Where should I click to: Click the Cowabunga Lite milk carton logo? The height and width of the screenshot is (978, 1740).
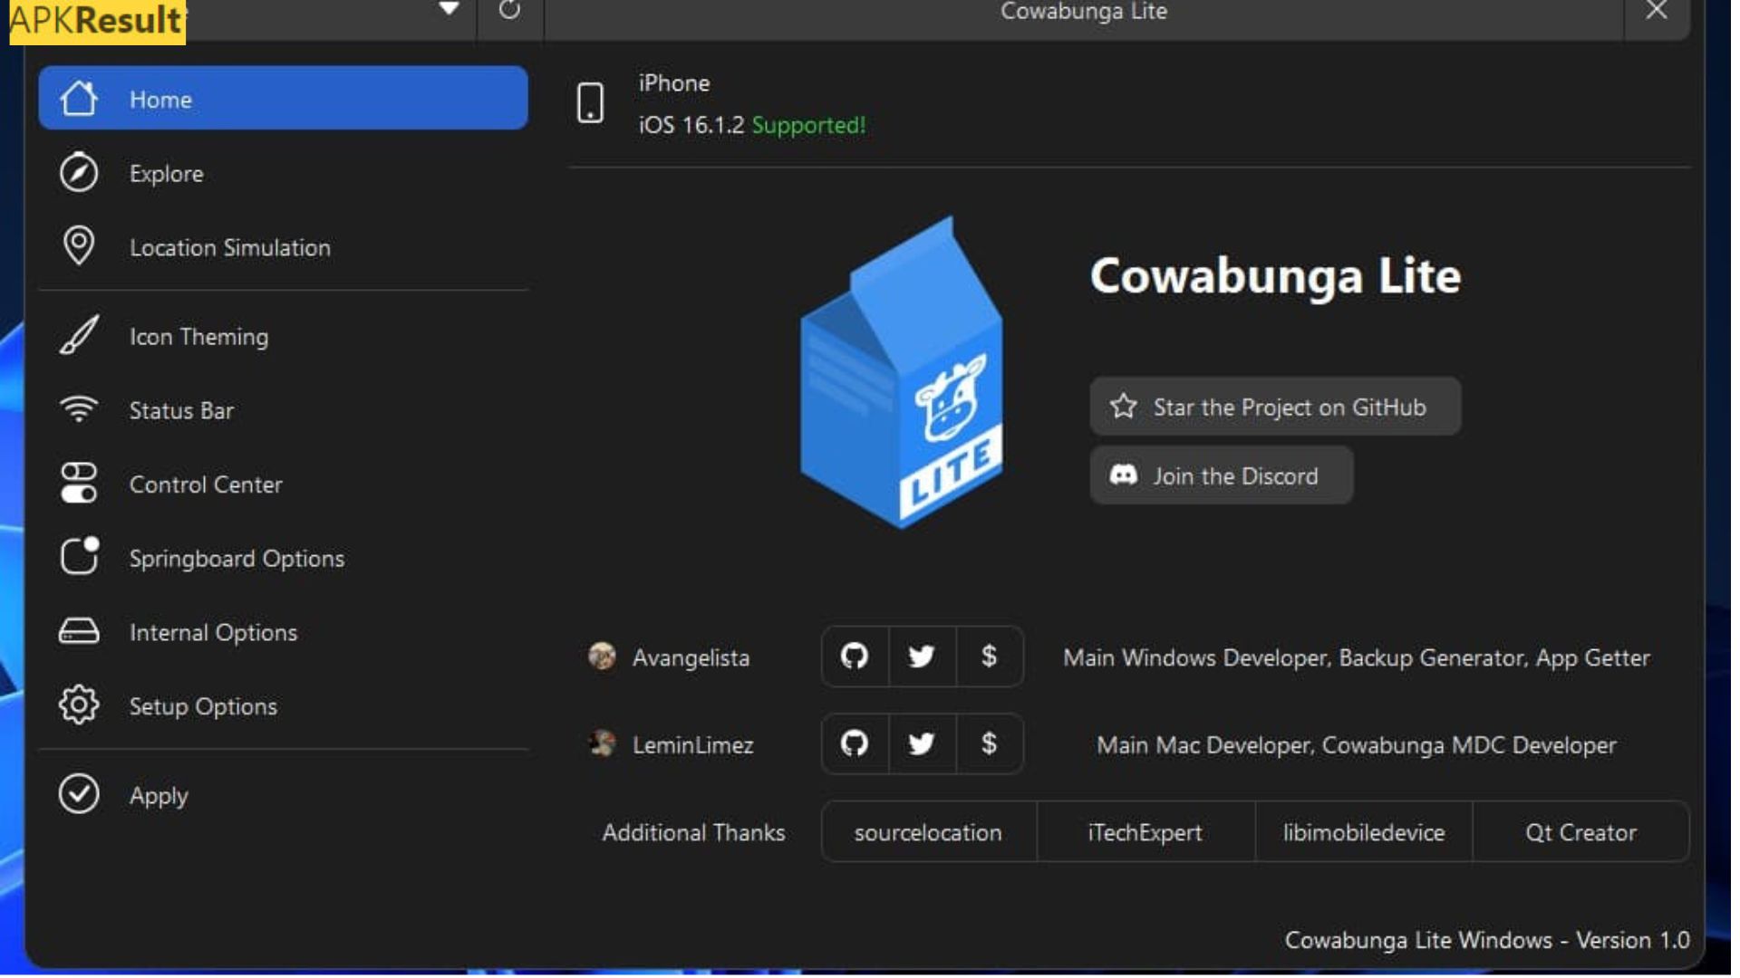902,372
